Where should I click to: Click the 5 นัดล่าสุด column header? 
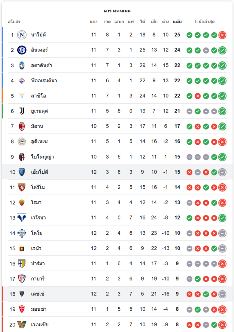click(205, 22)
